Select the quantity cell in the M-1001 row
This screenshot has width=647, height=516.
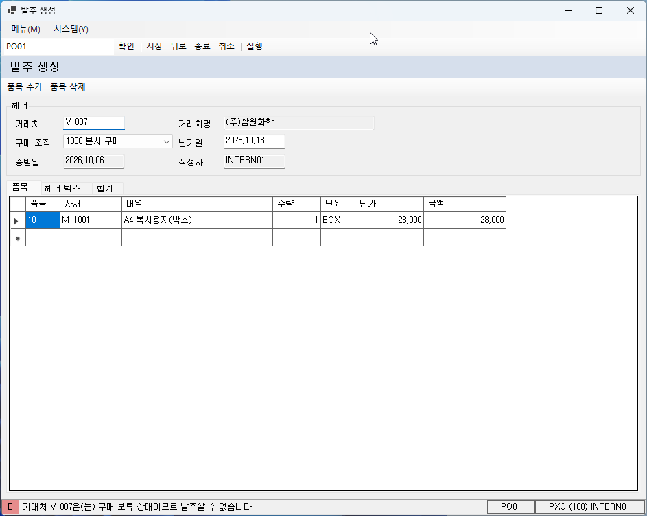click(x=296, y=220)
